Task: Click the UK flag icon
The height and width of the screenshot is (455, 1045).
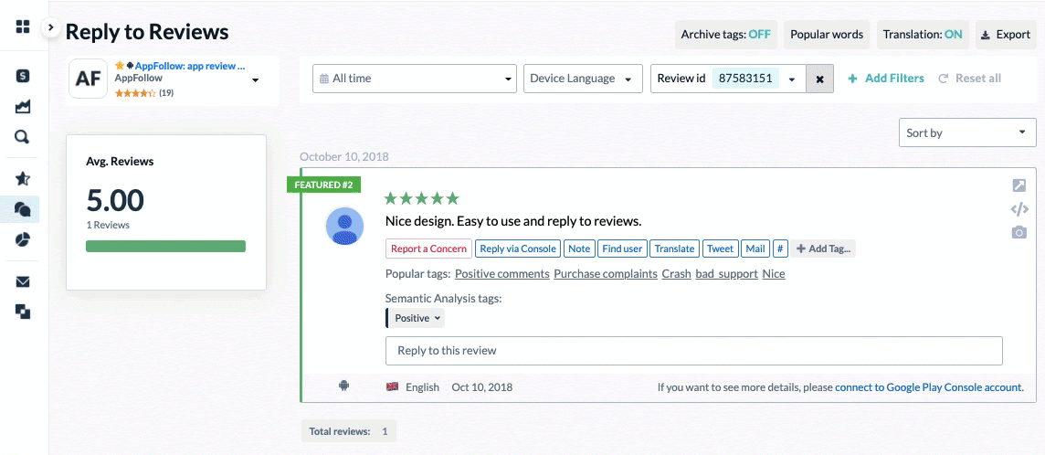Action: 392,386
